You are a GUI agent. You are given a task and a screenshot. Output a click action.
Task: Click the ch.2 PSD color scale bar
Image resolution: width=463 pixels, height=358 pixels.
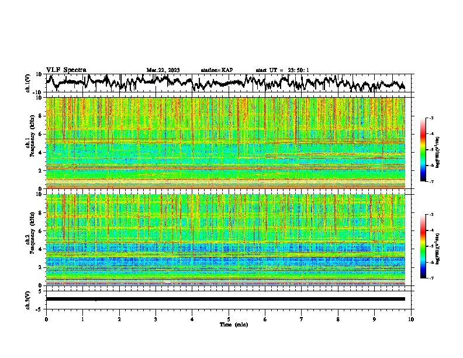point(423,246)
